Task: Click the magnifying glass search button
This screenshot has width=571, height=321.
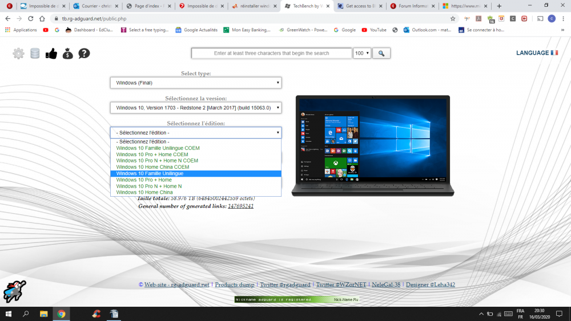Action: [381, 53]
